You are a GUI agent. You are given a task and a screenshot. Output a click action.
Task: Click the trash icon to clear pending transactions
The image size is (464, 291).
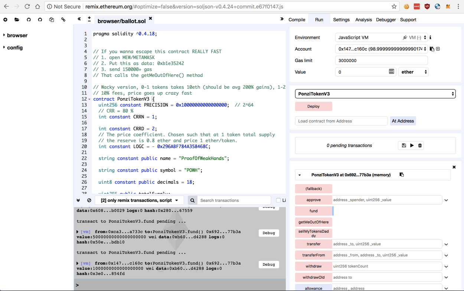[420, 145]
